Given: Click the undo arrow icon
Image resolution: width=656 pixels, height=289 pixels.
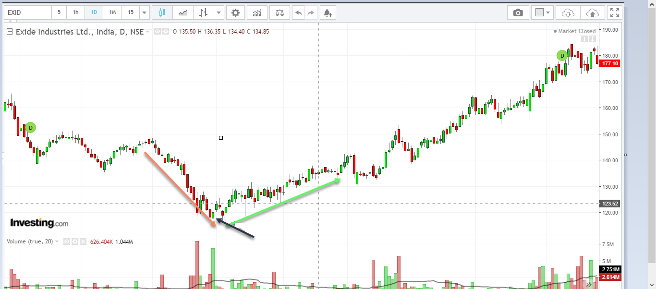Looking at the screenshot, I should pyautogui.click(x=299, y=12).
